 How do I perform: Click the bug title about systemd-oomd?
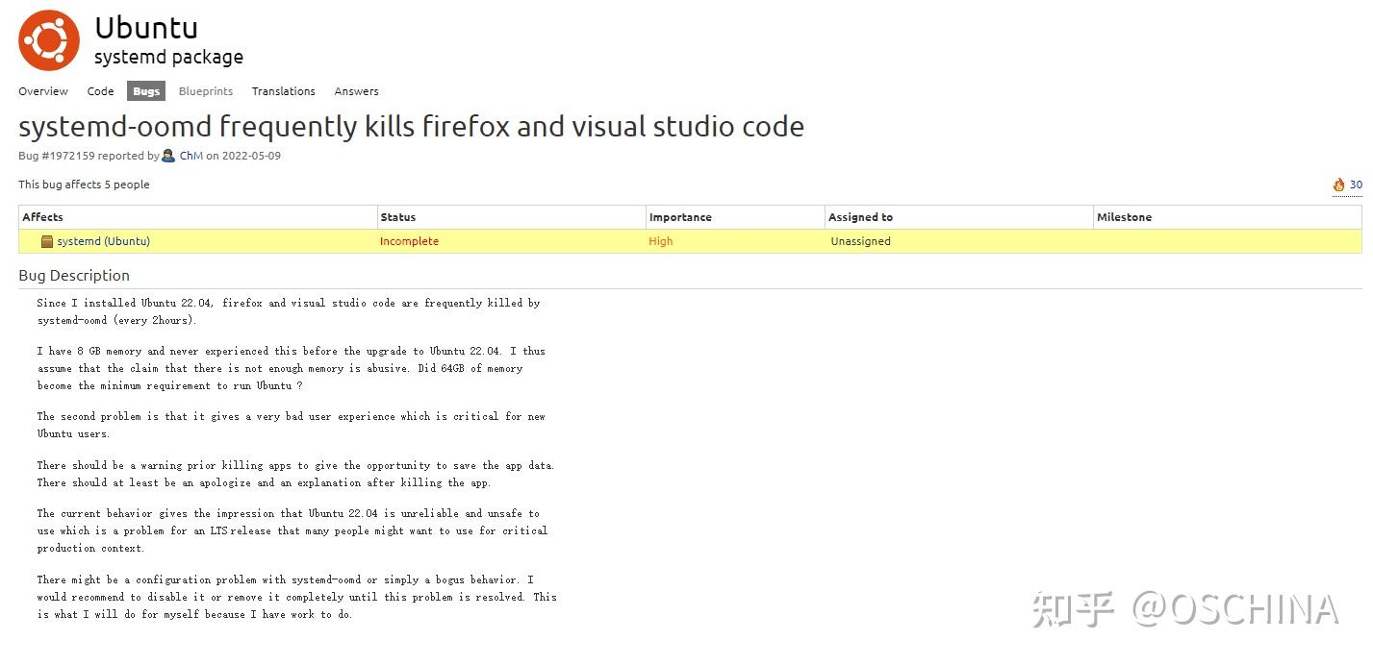tap(411, 126)
